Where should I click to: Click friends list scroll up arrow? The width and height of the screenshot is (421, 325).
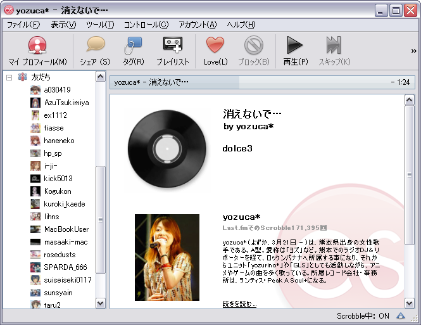tap(101, 77)
